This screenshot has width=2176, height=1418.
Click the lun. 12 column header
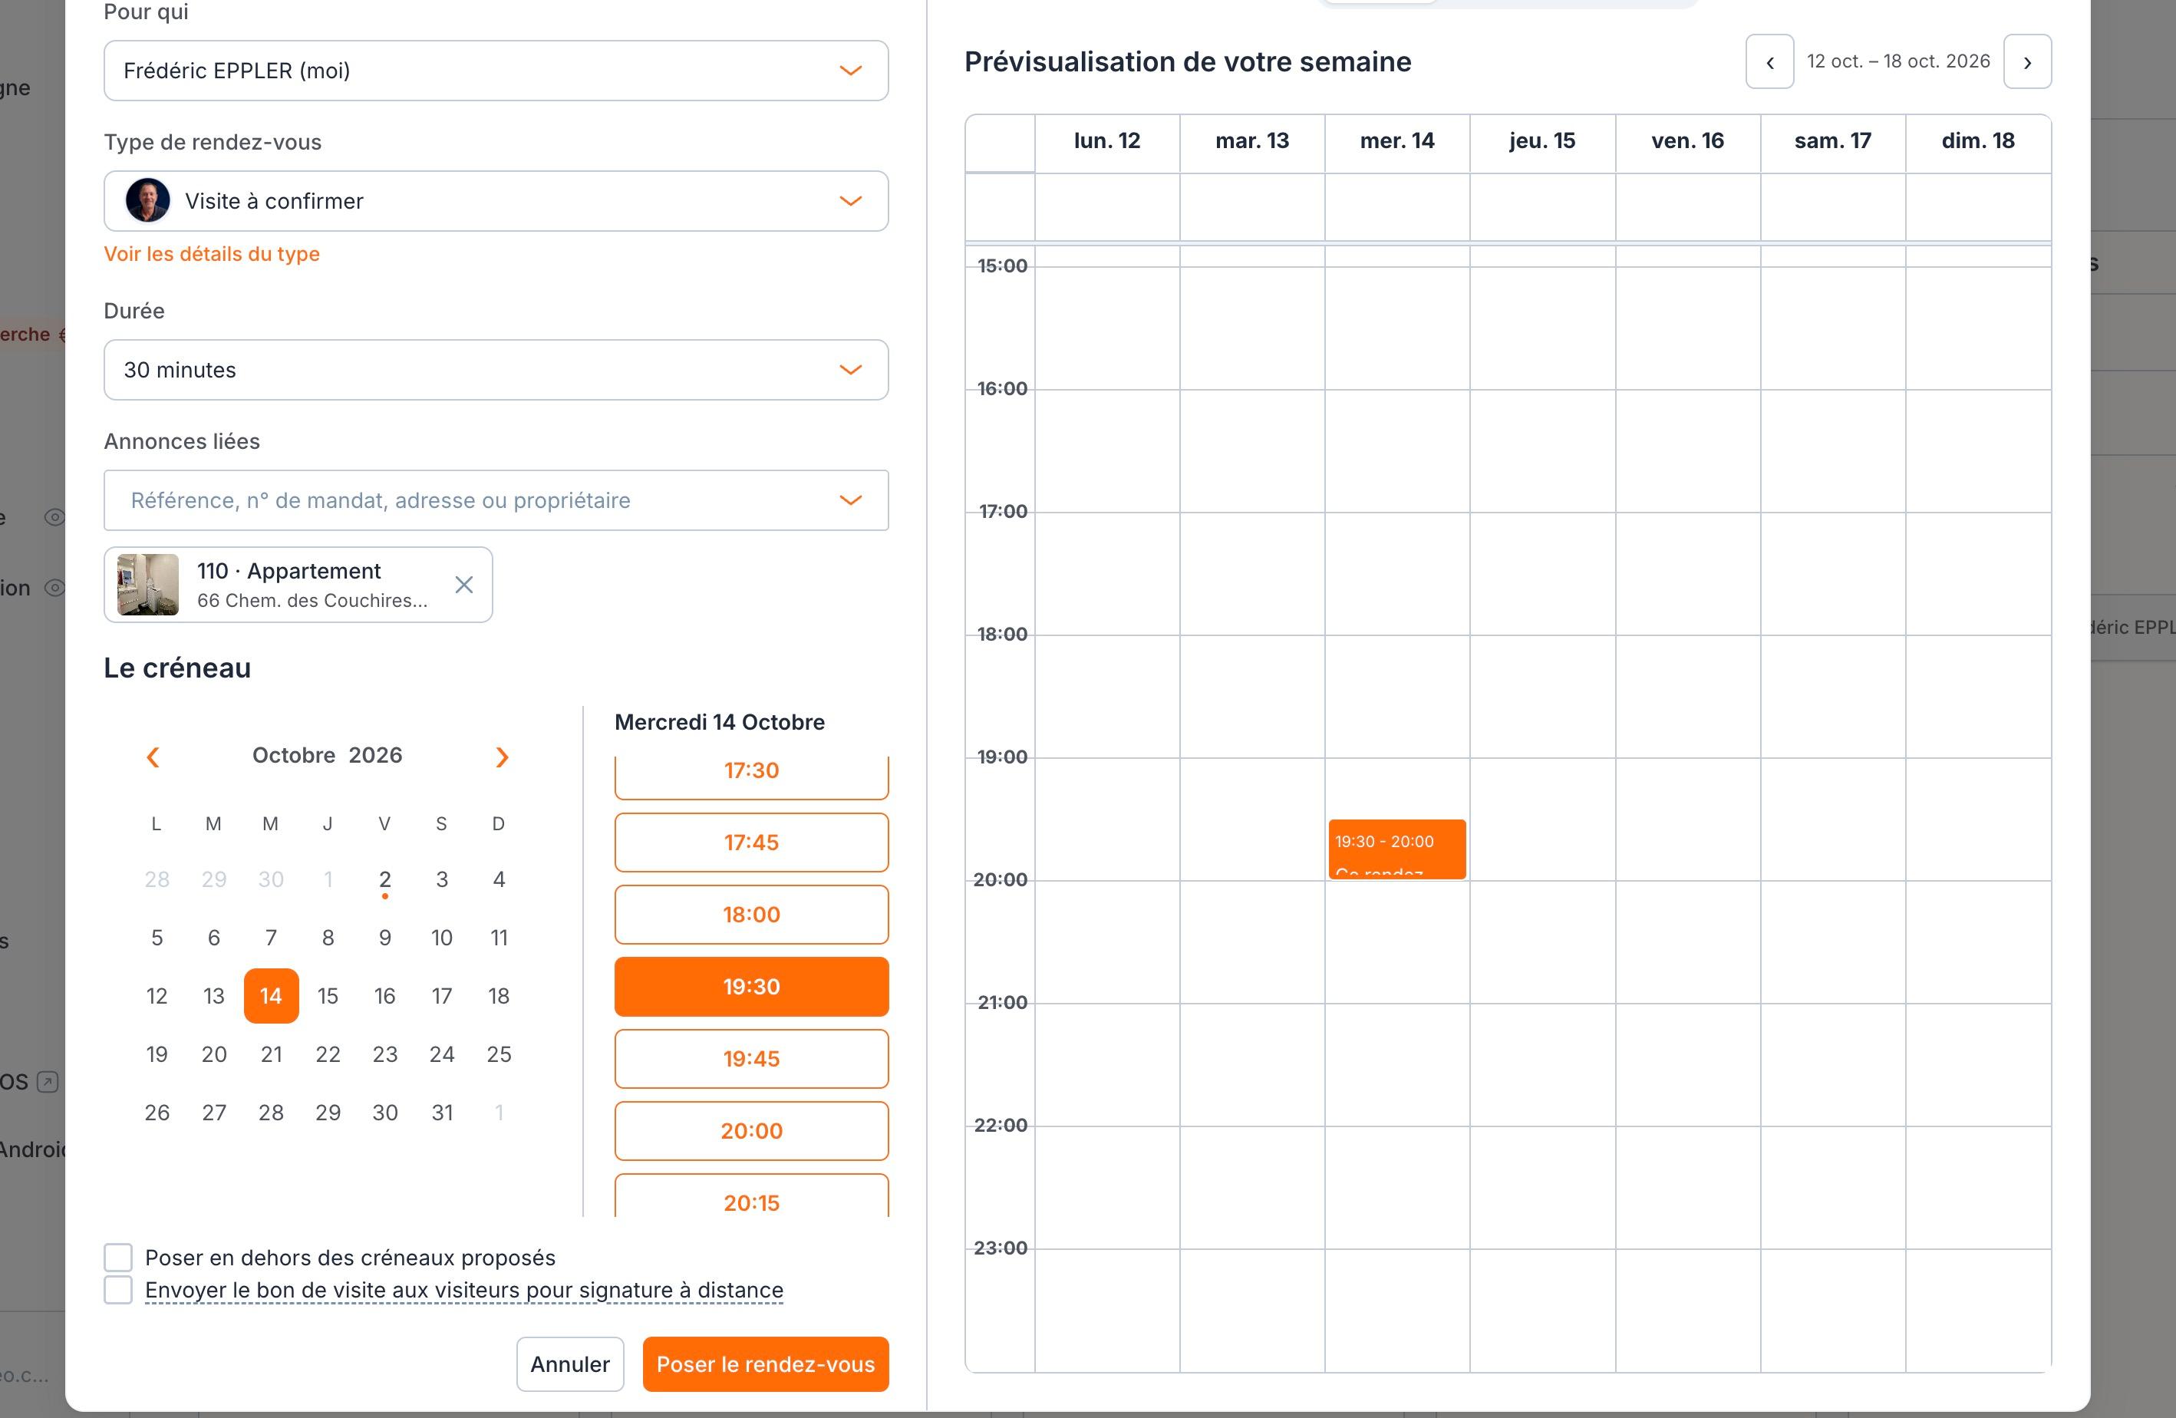coord(1107,140)
